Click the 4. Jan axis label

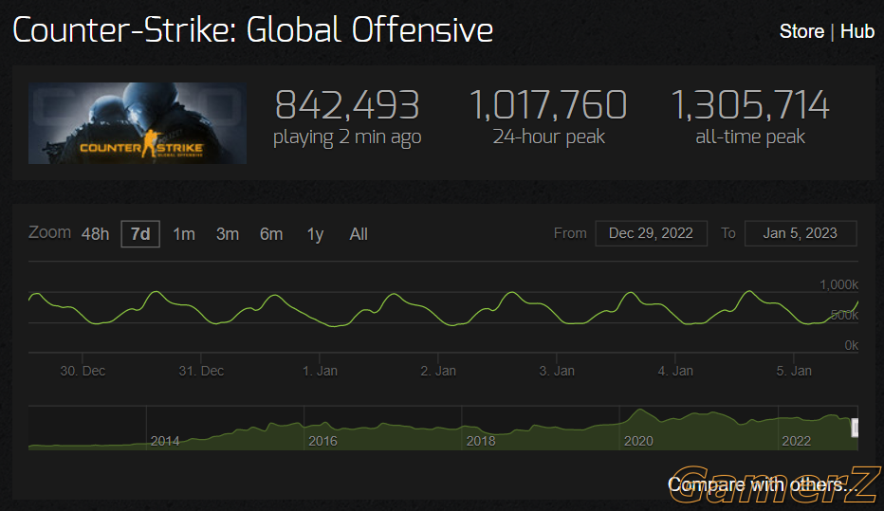click(675, 371)
